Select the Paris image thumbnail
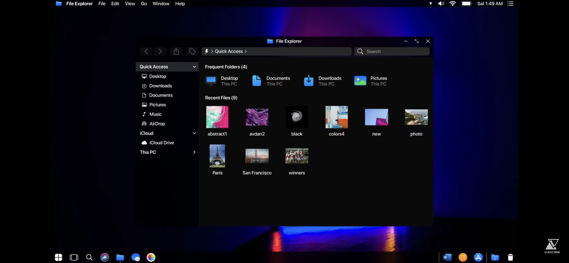This screenshot has height=263, width=569. point(217,156)
